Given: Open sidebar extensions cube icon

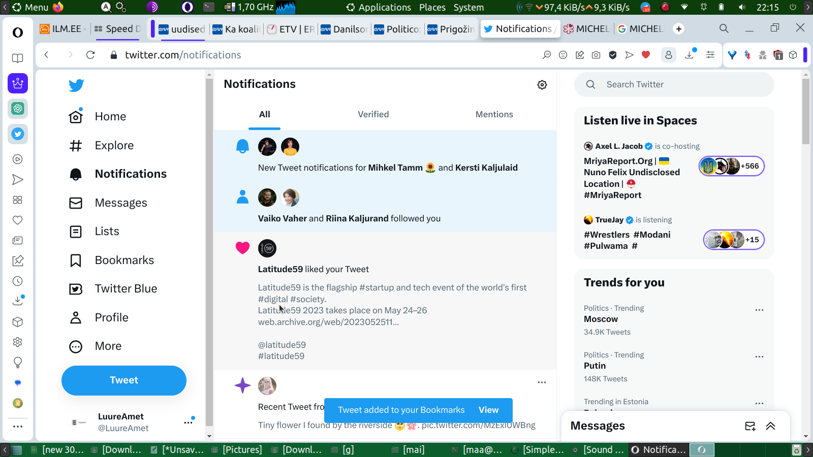Looking at the screenshot, I should point(18,322).
